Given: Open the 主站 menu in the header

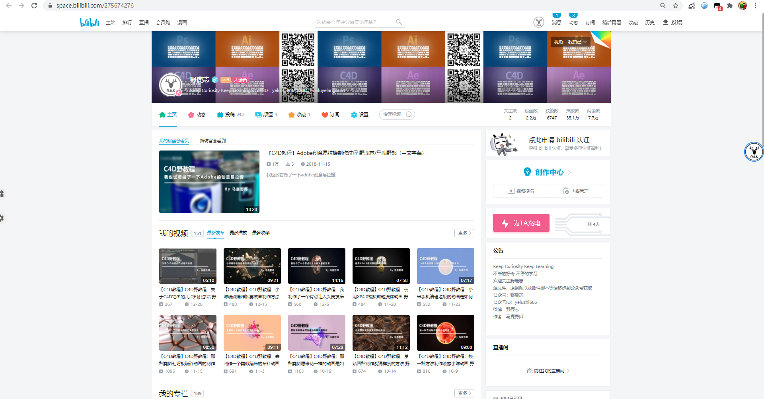Looking at the screenshot, I should 111,23.
